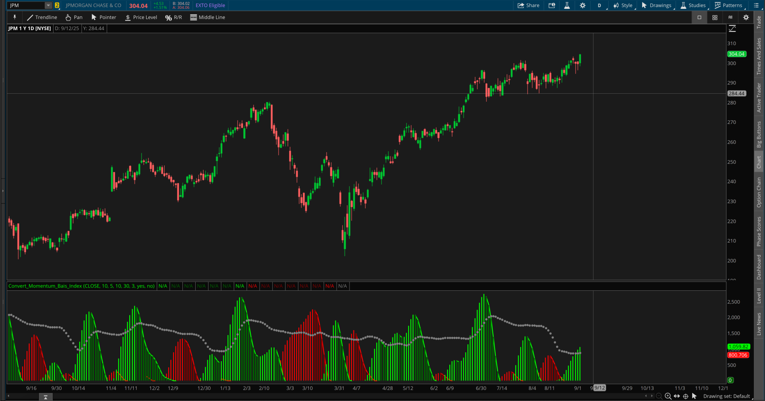Activate the Pan hand tool
Screen dimensions: 765x401
pyautogui.click(x=74, y=17)
